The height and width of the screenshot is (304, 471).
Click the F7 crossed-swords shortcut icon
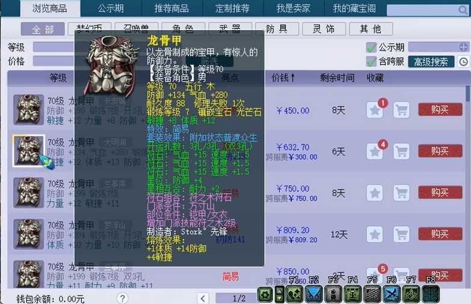pyautogui.click(x=392, y=294)
